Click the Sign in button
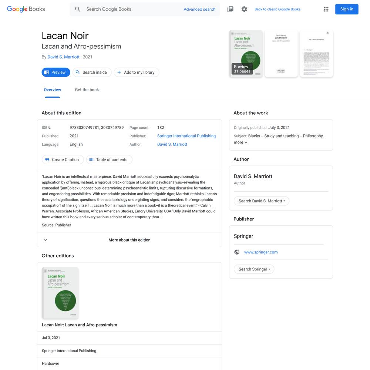The height and width of the screenshot is (370, 370). (x=347, y=9)
